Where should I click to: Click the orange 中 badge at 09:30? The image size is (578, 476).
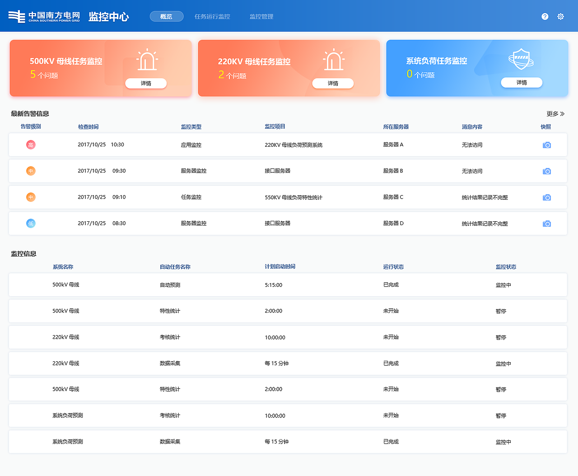31,171
